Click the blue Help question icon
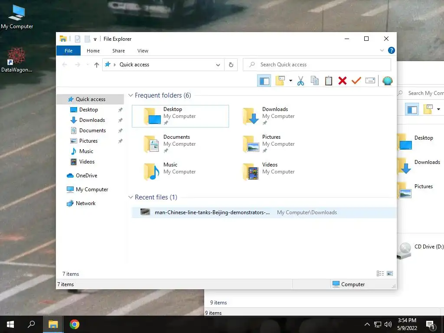Screen dimensions: 444x333 pyautogui.click(x=392, y=50)
